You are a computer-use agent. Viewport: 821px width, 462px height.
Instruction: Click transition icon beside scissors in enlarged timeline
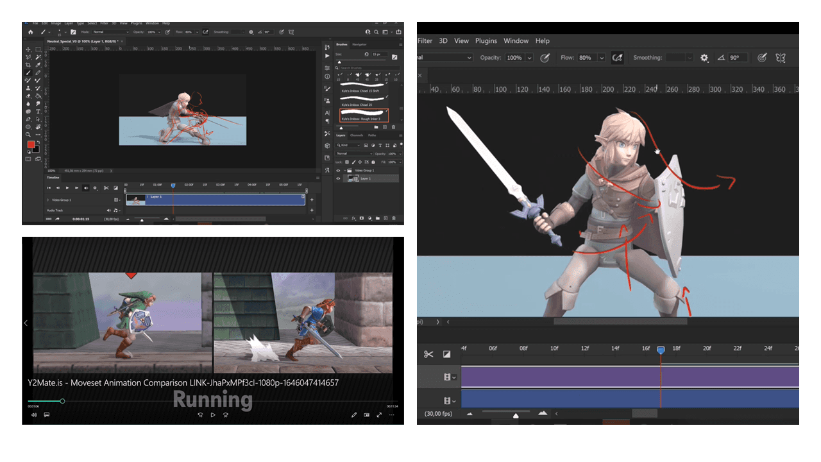[446, 354]
